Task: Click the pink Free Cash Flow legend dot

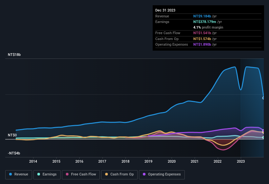Action: [x=67, y=174]
